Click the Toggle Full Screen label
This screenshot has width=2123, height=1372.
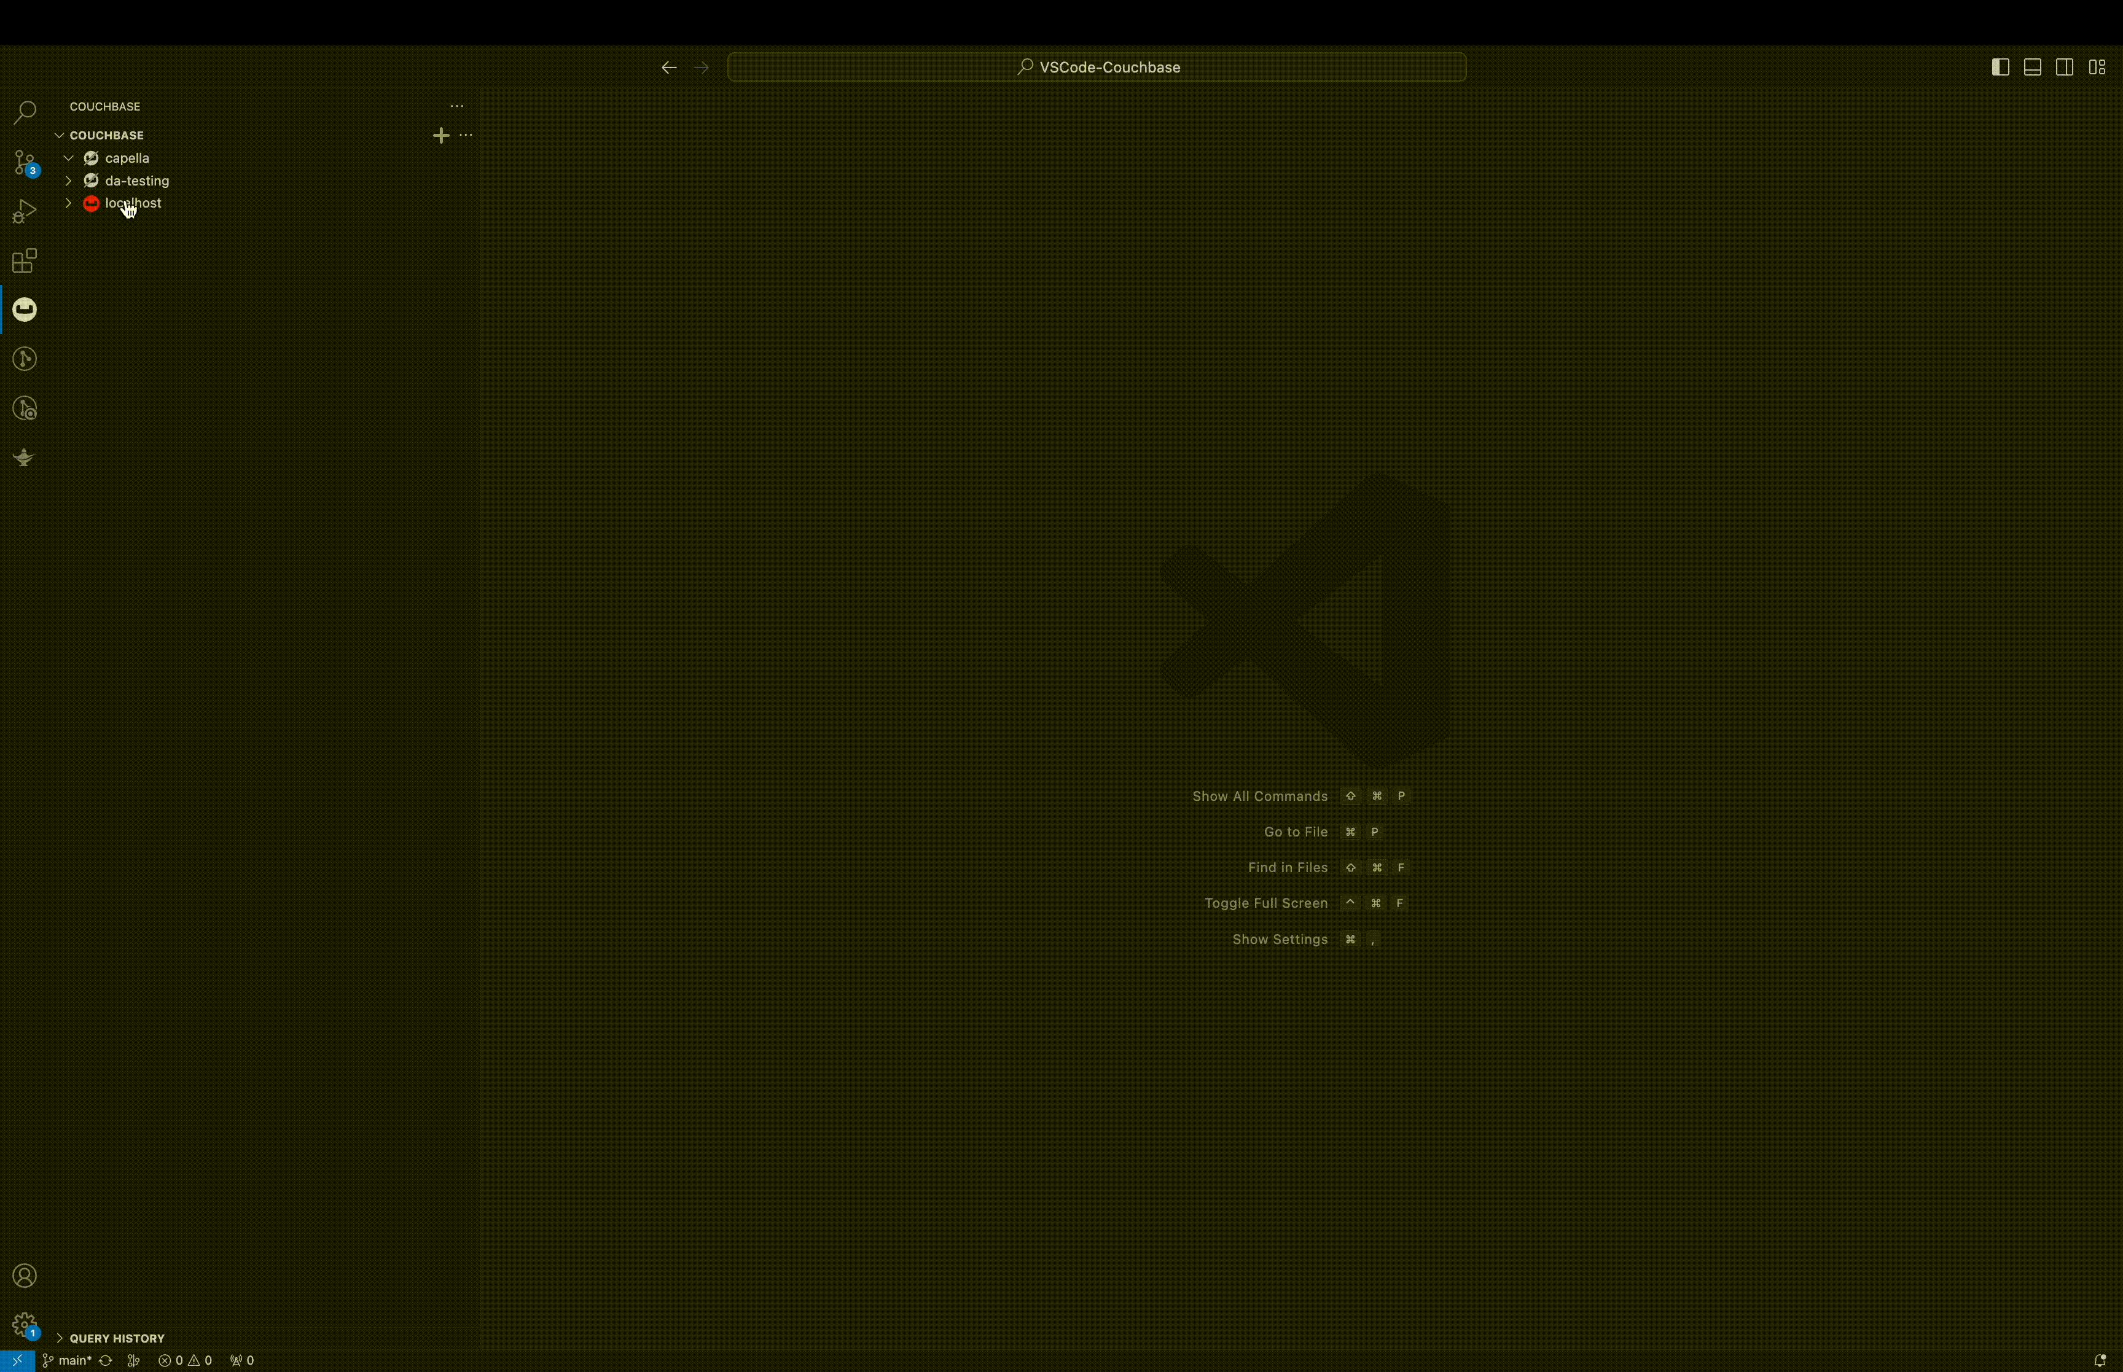click(x=1266, y=903)
